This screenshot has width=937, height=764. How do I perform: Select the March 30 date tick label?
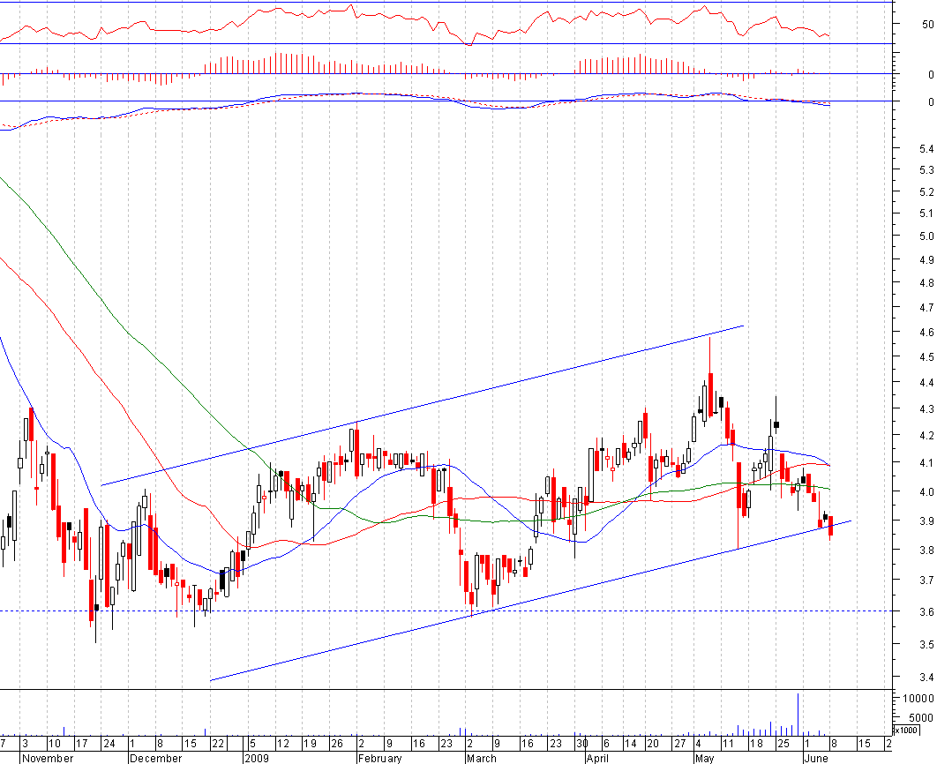click(582, 744)
